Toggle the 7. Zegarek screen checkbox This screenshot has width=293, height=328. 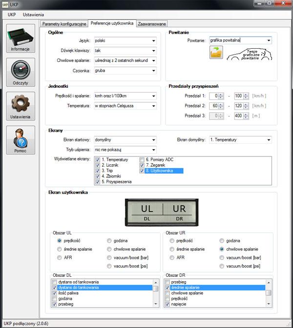pyautogui.click(x=142, y=165)
